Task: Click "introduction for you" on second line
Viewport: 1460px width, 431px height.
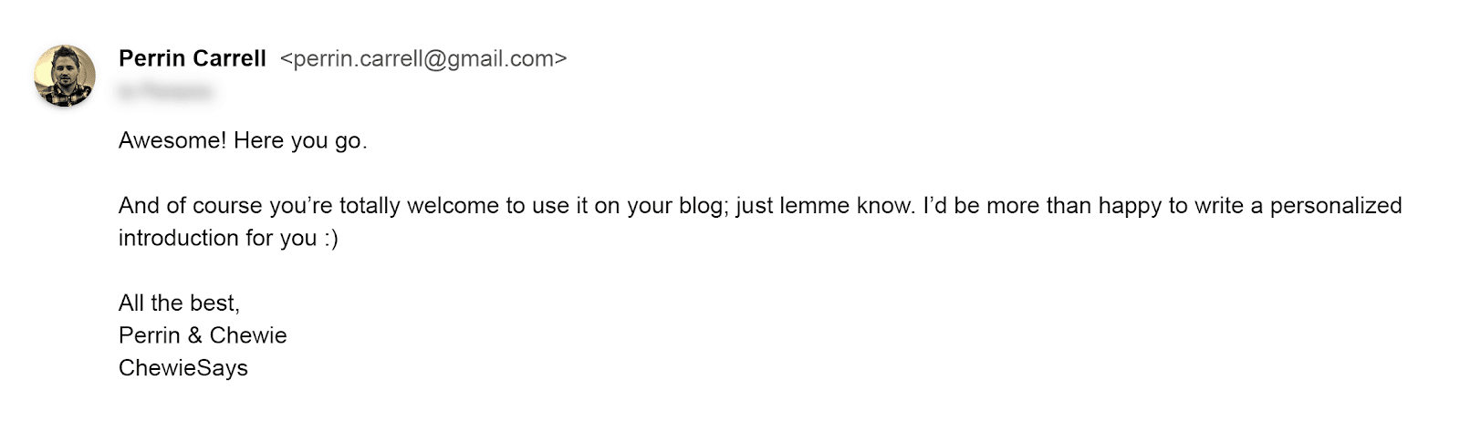Action: pos(217,238)
